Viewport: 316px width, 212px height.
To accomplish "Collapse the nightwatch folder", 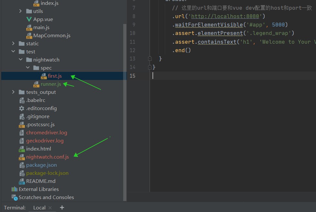I will point(21,60).
